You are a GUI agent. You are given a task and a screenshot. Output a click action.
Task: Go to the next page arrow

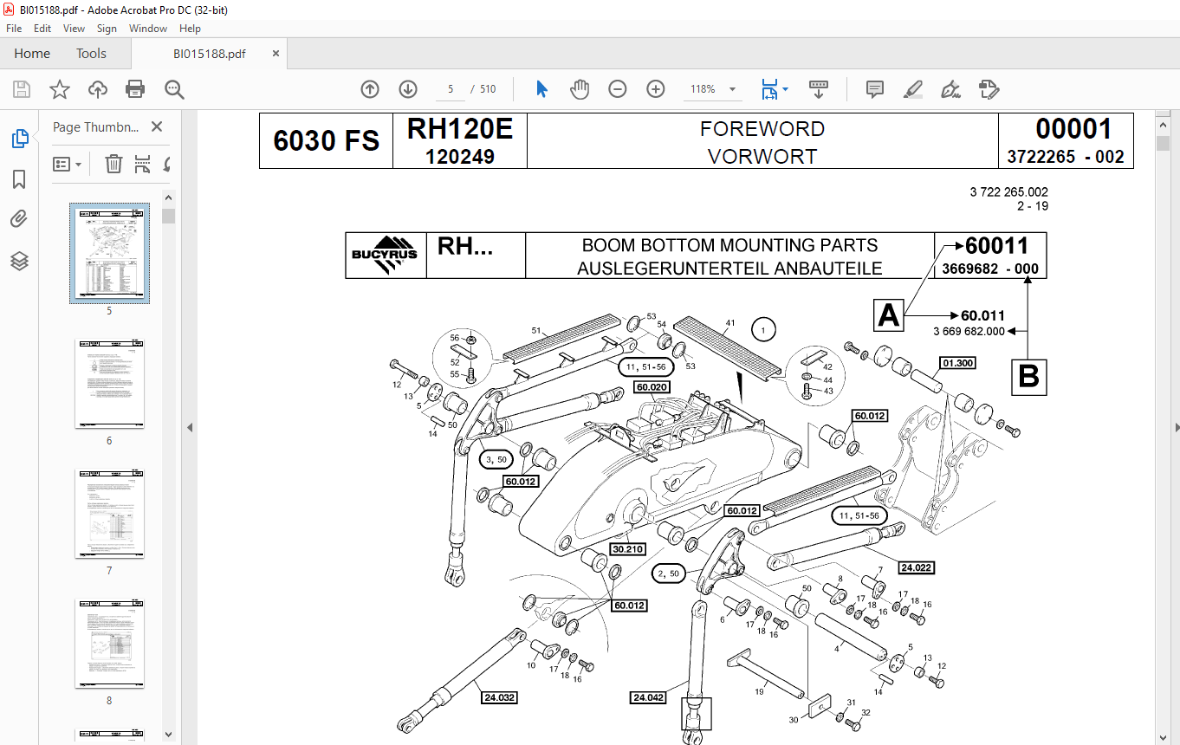(408, 89)
